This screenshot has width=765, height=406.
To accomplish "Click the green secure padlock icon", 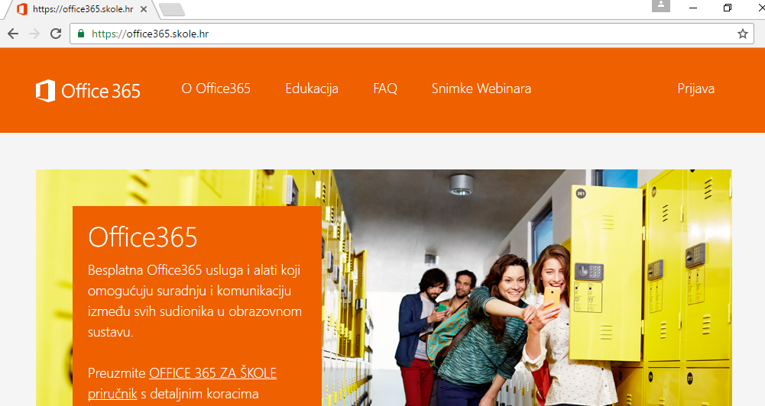I will point(81,33).
